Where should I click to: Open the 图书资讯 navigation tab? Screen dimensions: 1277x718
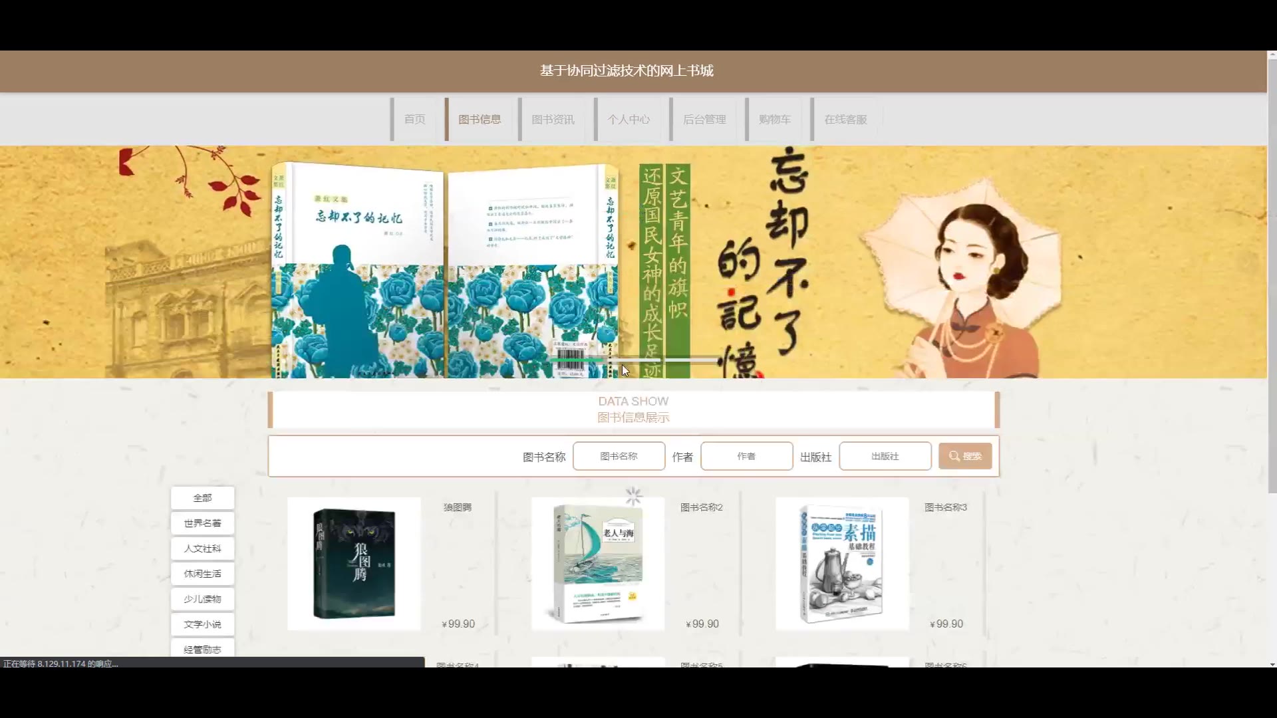[x=553, y=120]
